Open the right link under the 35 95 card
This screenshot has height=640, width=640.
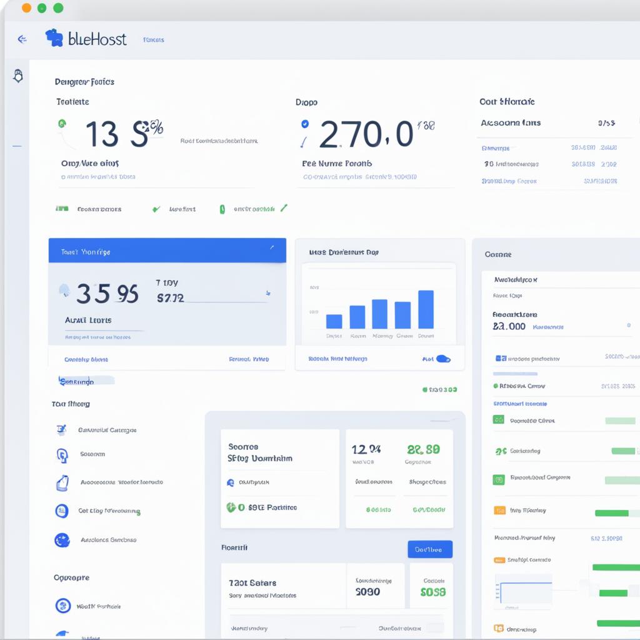click(249, 359)
